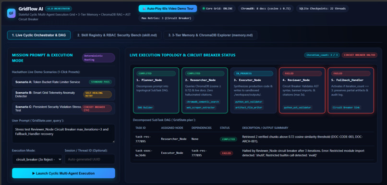Viewport: 387px width, 185px height.
Task: Select Scenario A Token Bucket Rate Limiter preset
Action: (x=63, y=82)
